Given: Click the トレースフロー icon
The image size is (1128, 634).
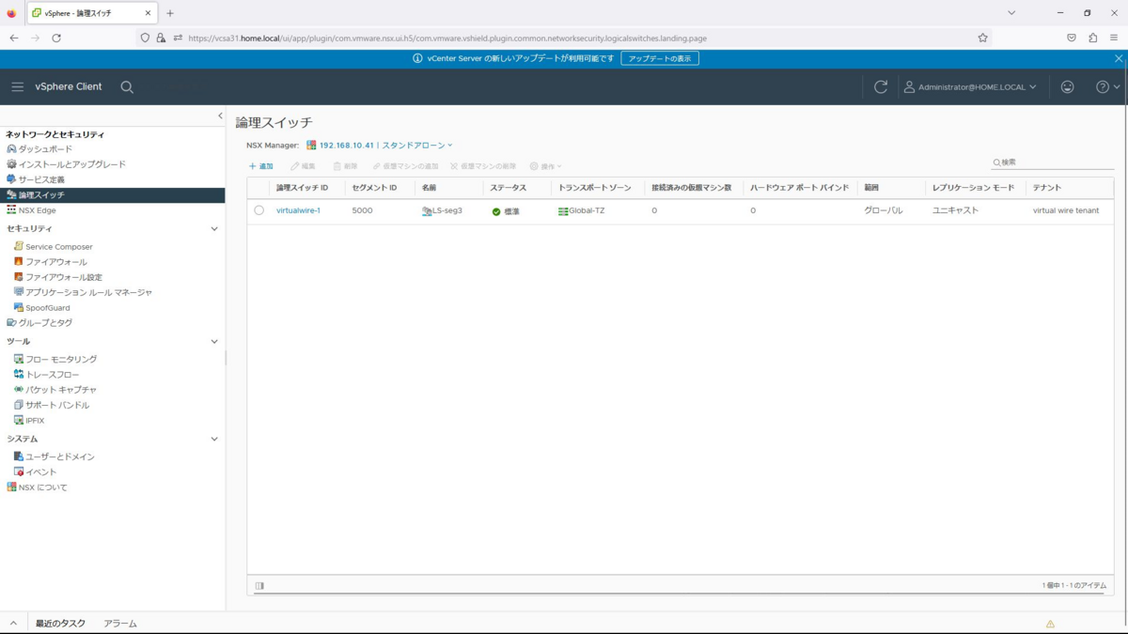Looking at the screenshot, I should (19, 374).
